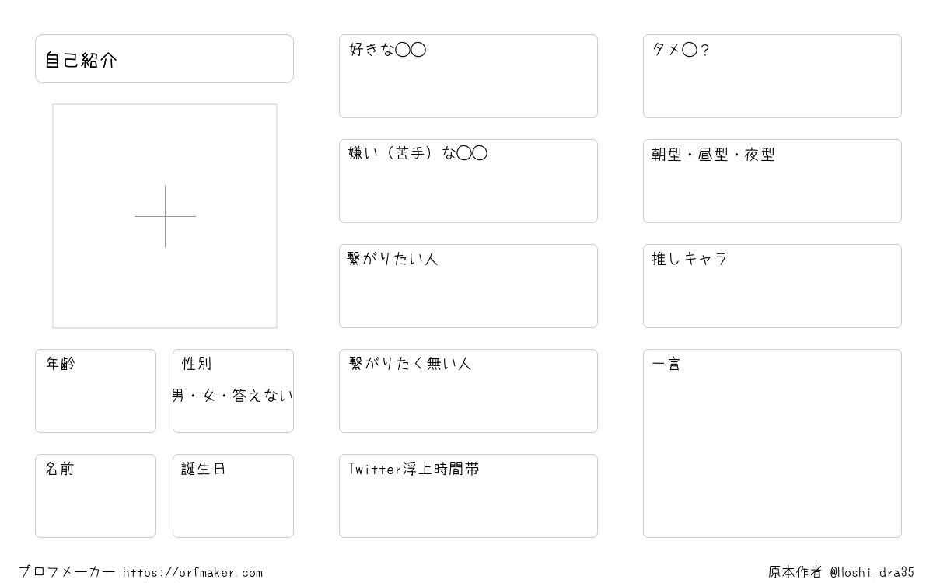Select the 繋がりたく無い人 box
933x583 pixels.
click(468, 391)
